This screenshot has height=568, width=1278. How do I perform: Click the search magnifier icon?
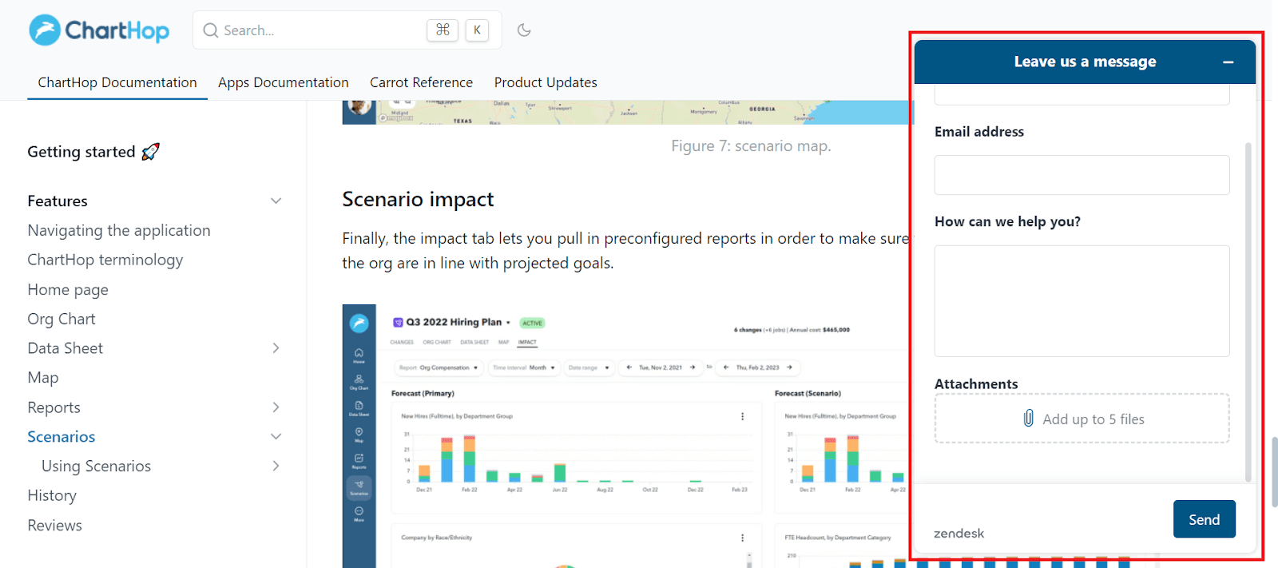tap(211, 30)
